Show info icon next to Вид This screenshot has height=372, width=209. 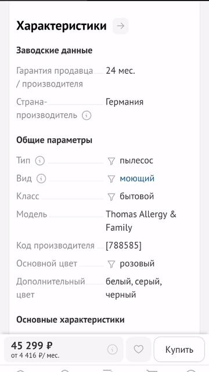pyautogui.click(x=41, y=178)
